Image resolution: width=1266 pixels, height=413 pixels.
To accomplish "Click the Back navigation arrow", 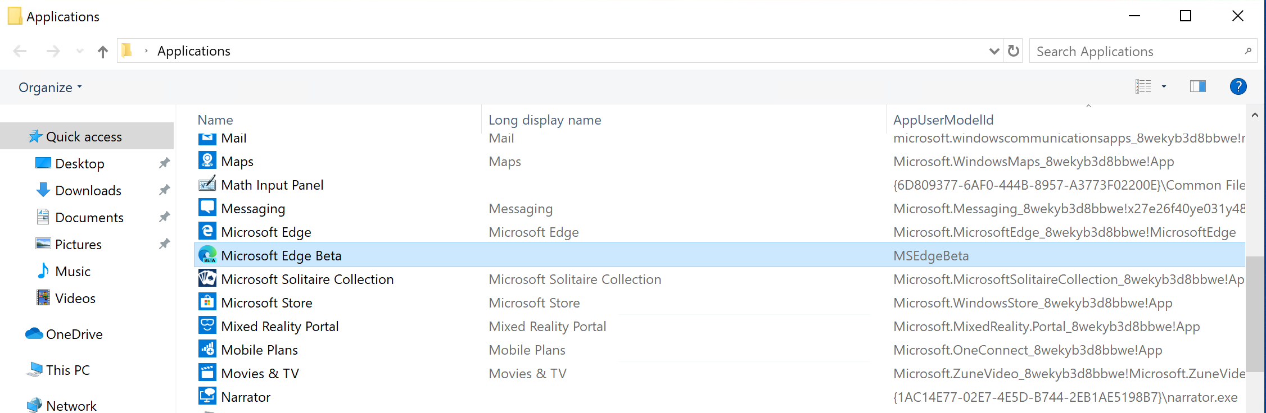I will click(20, 52).
